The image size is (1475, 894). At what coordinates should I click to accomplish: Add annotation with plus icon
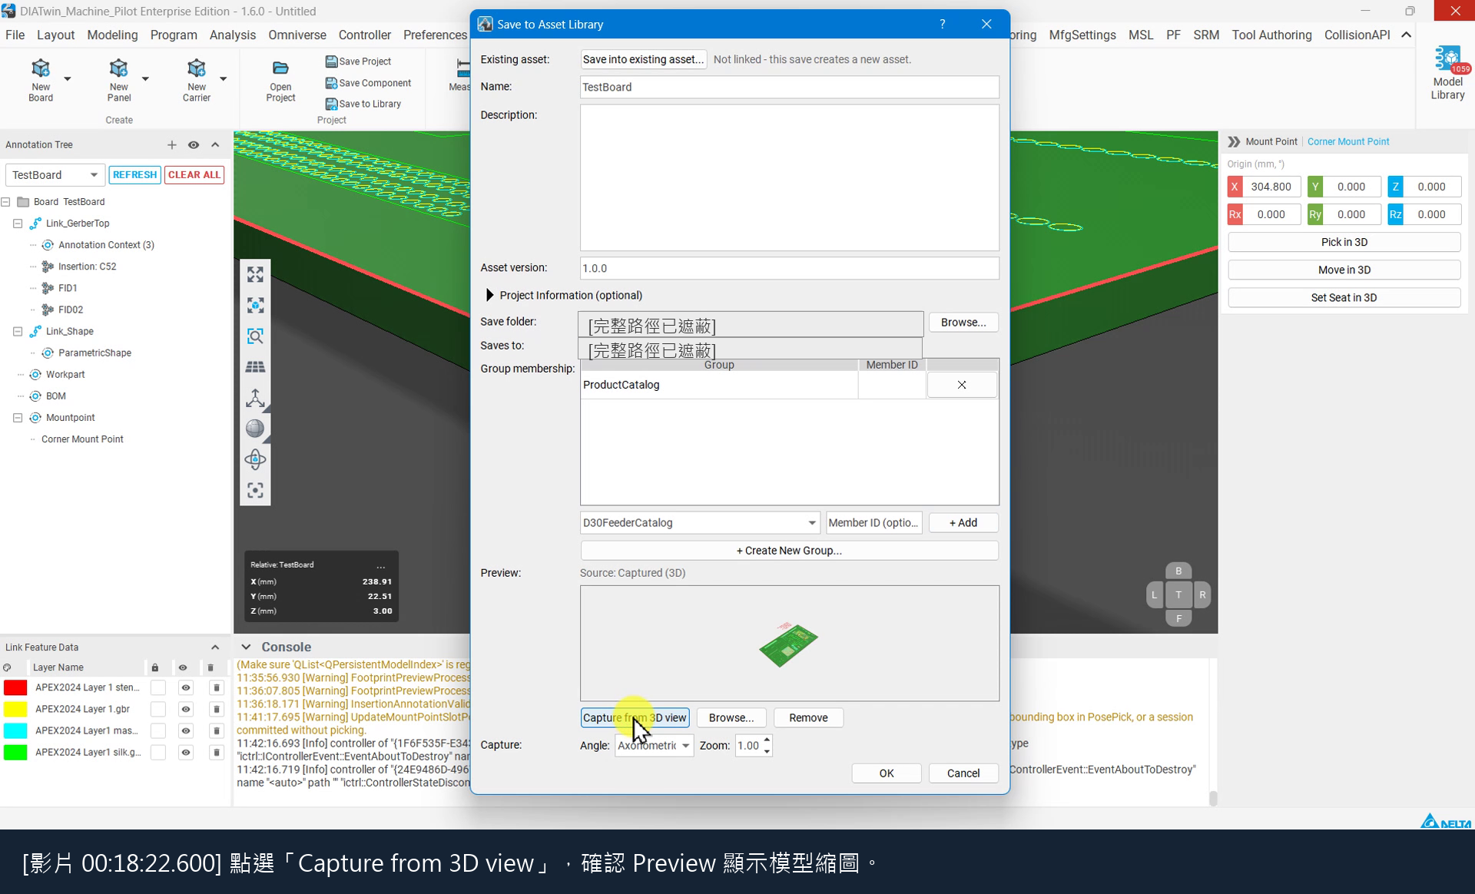pyautogui.click(x=171, y=144)
